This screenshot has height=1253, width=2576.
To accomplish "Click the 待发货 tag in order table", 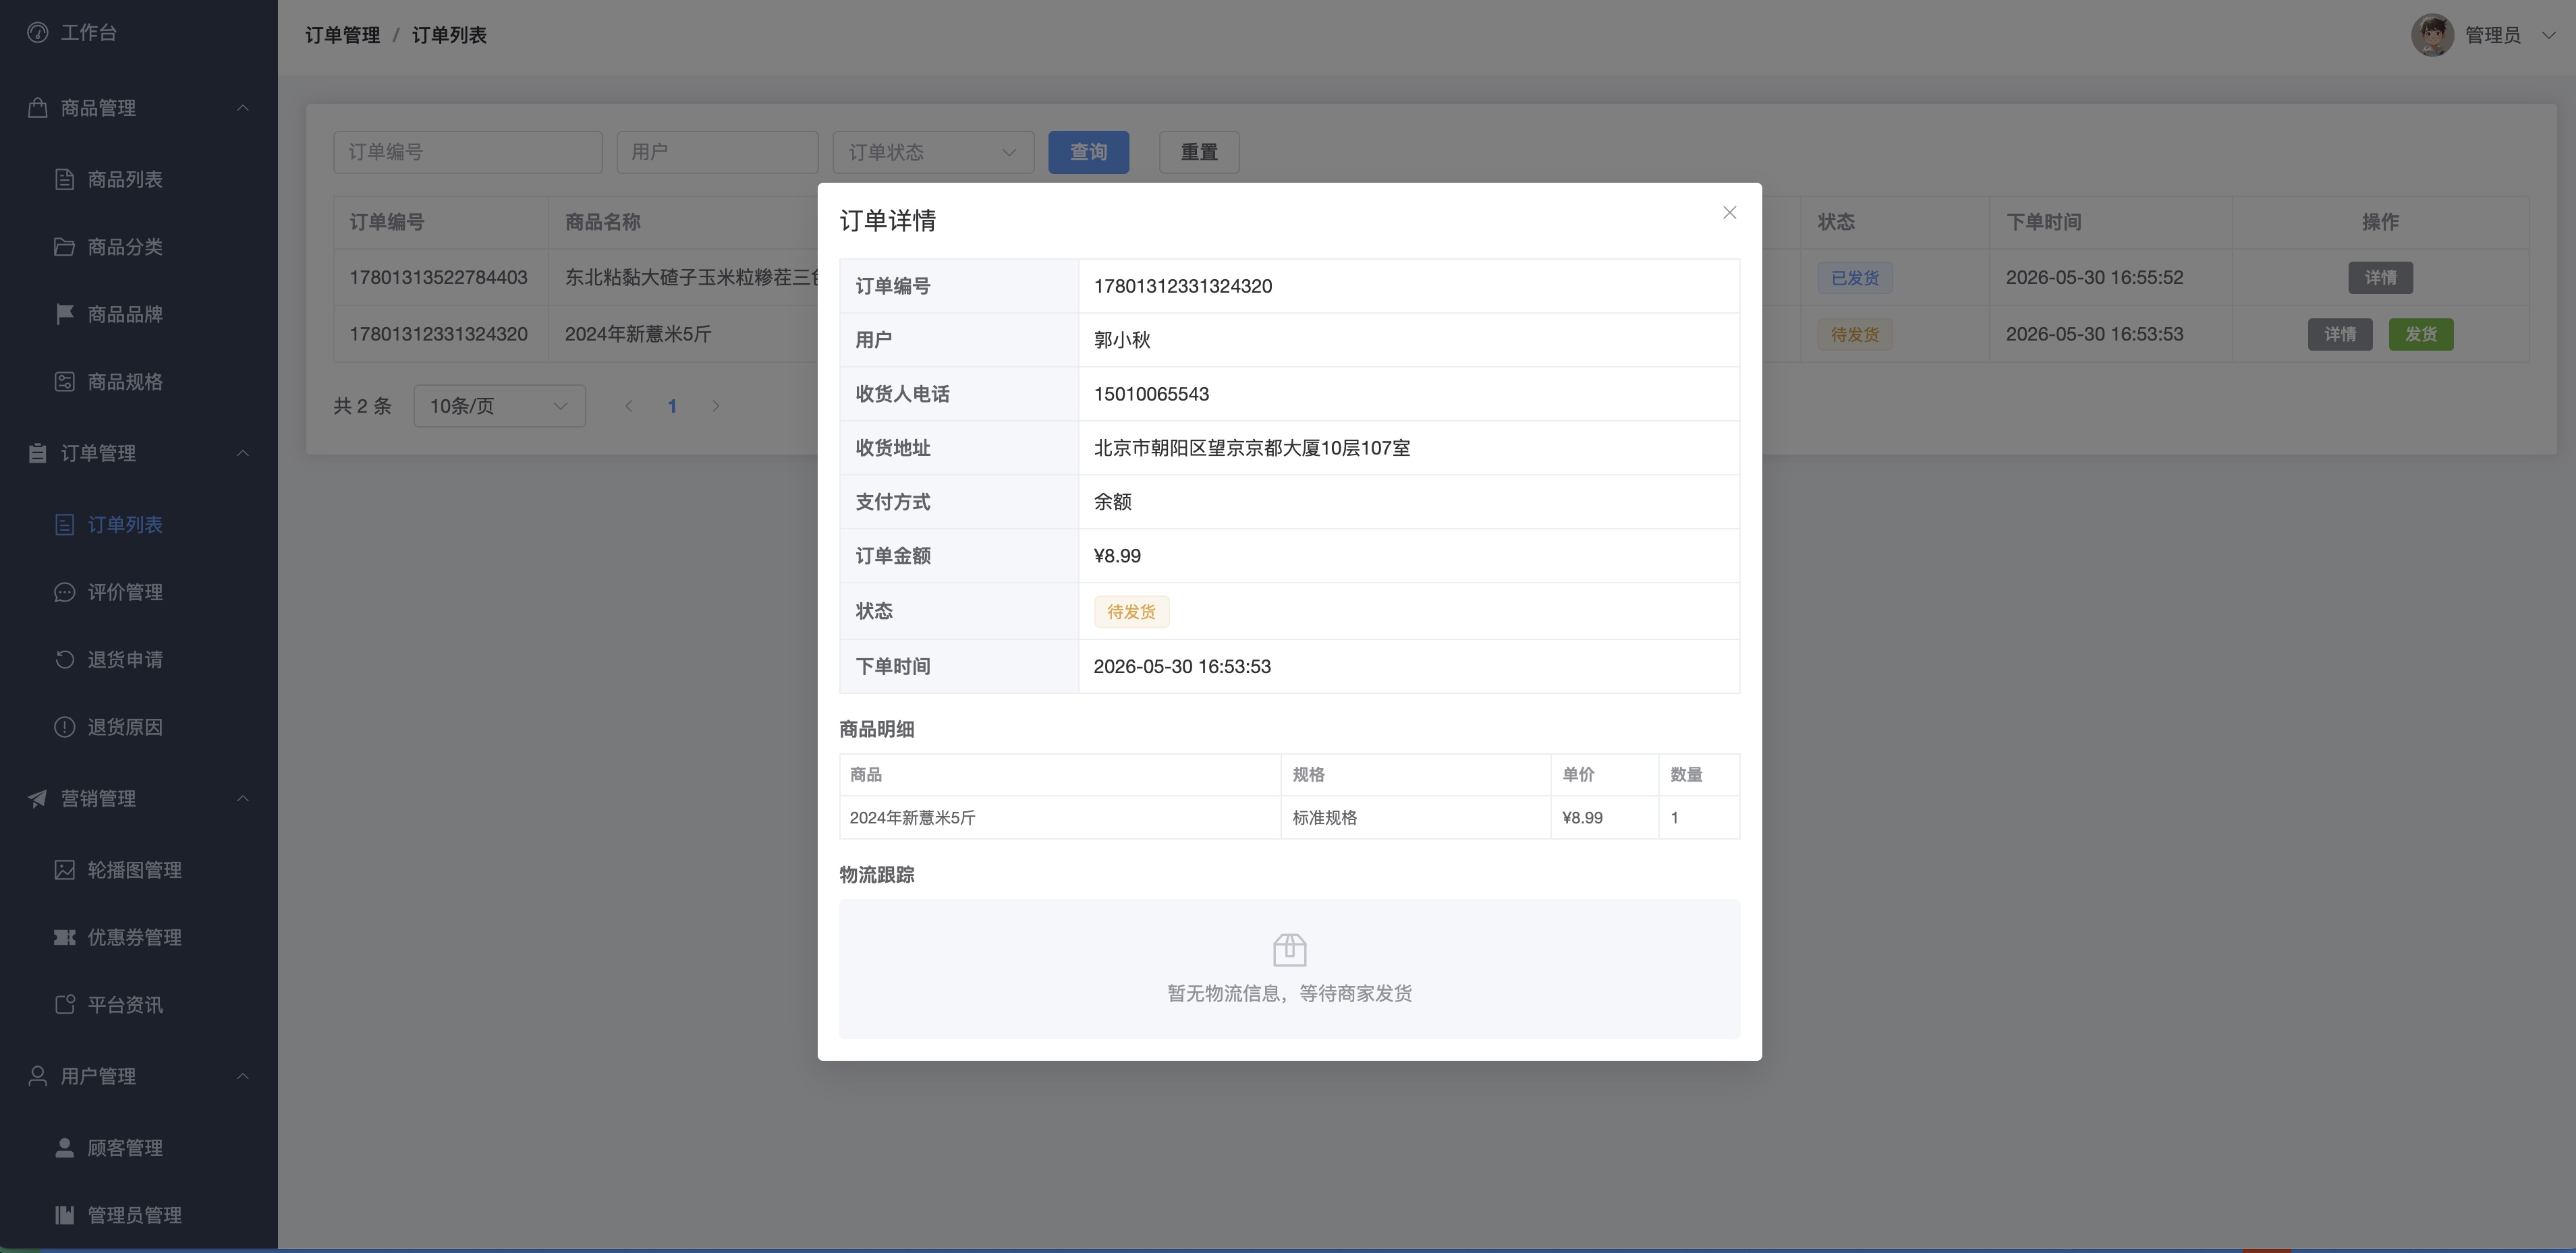I will point(1854,334).
